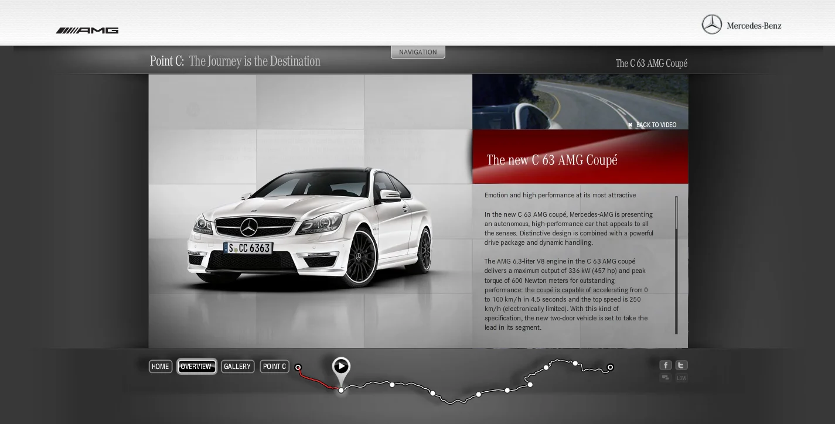Share on Twitter

(x=681, y=365)
